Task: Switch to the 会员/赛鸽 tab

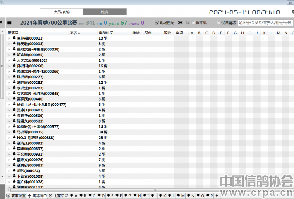Action: tap(62, 12)
